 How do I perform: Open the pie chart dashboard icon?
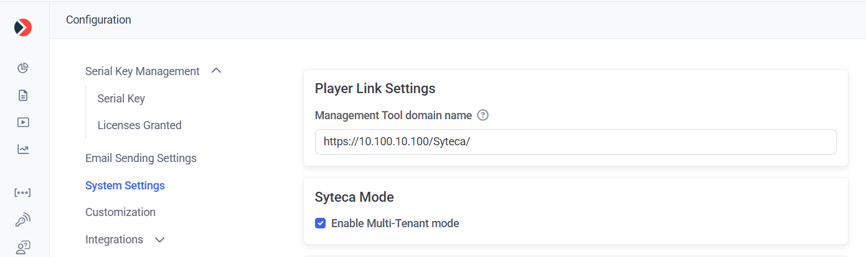tap(23, 68)
